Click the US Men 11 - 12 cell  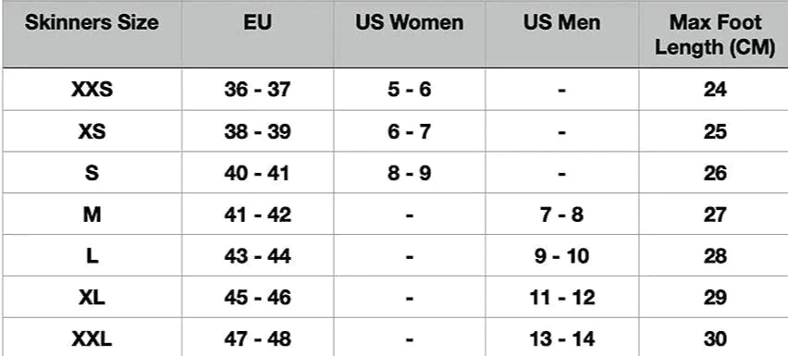tap(561, 298)
